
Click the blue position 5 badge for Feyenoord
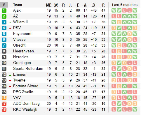click(4, 34)
